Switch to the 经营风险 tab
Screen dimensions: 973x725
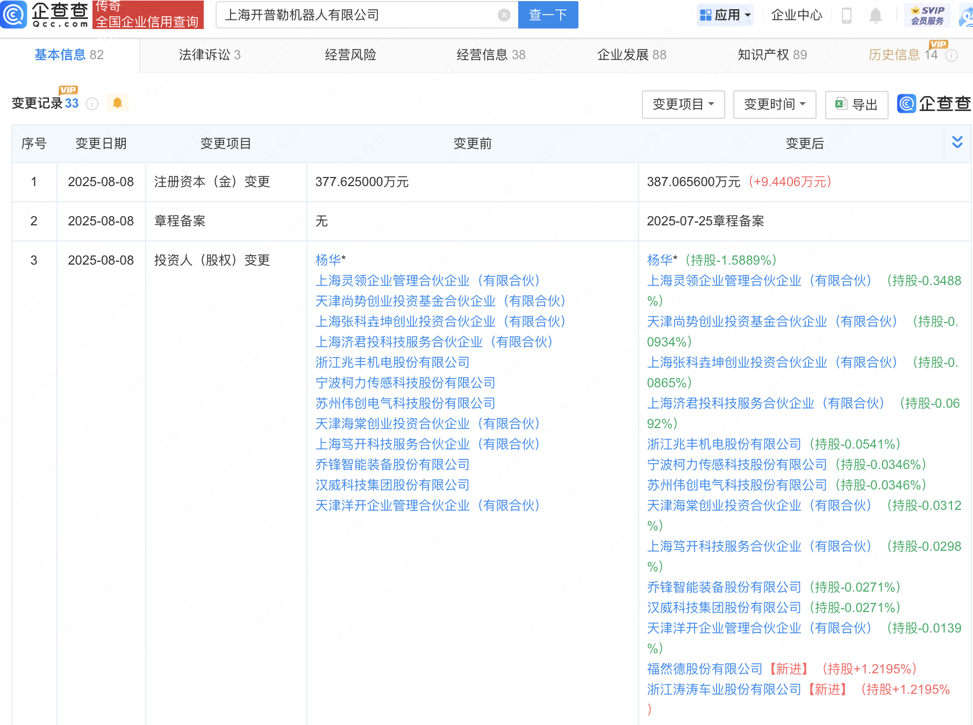coord(350,55)
